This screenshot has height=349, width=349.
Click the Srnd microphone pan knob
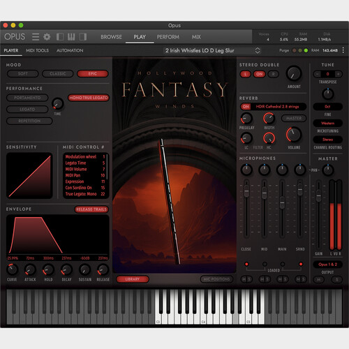pyautogui.click(x=300, y=170)
